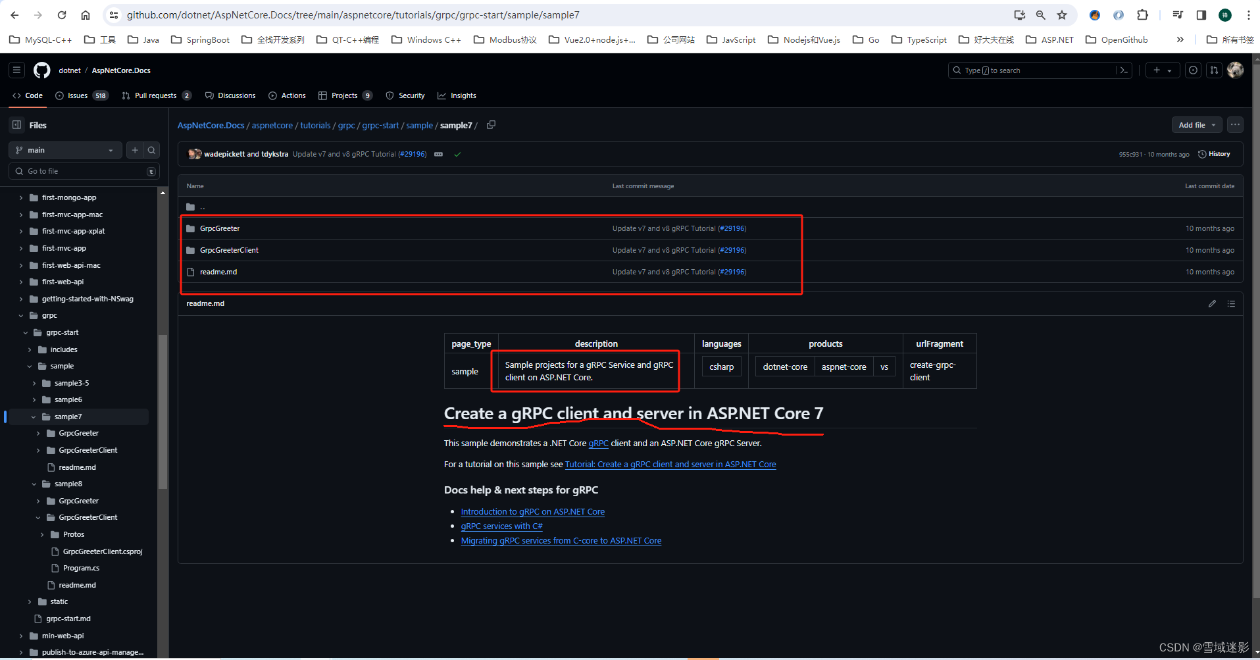This screenshot has width=1260, height=660.
Task: Open the global navigation hamburger menu
Action: [16, 70]
